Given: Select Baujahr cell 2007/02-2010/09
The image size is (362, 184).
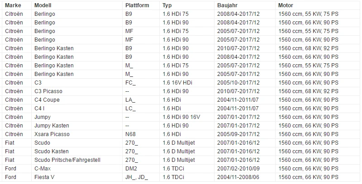Looking at the screenshot, I should click(245, 169).
